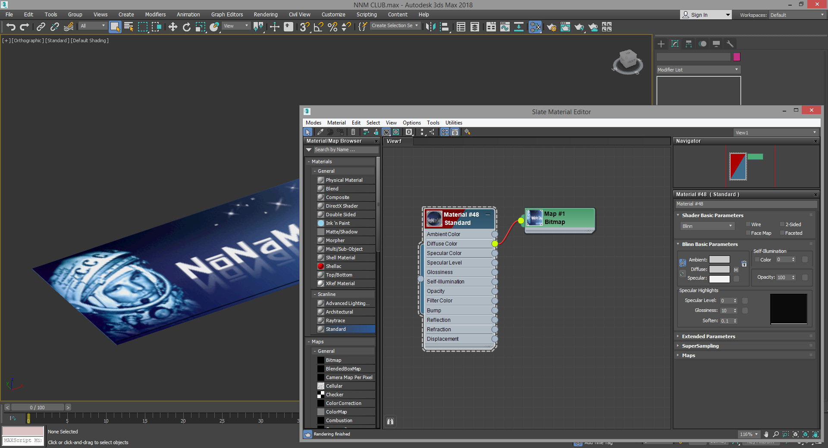Click the Opacity value field
This screenshot has width=828, height=448.
click(784, 277)
